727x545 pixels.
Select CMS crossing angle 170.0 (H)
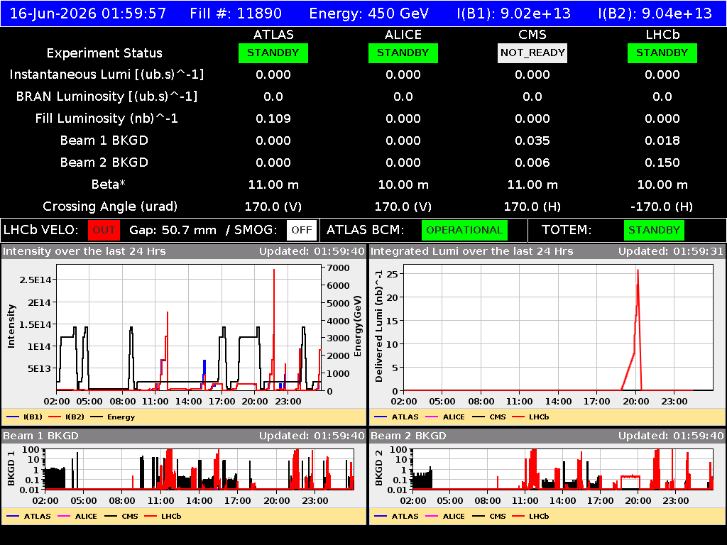click(x=532, y=207)
